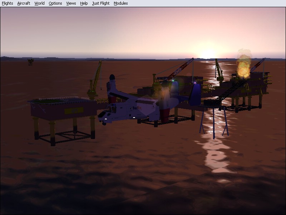Click the setting sun on the horizon

(207, 54)
